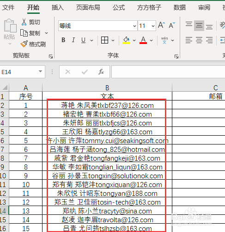Expand paste options arrow under 粘贴

[x=10, y=44]
